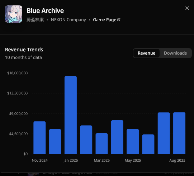The width and height of the screenshot is (194, 176).
Task: Select the Blue Archive game thumbnail
Action: coord(14,14)
